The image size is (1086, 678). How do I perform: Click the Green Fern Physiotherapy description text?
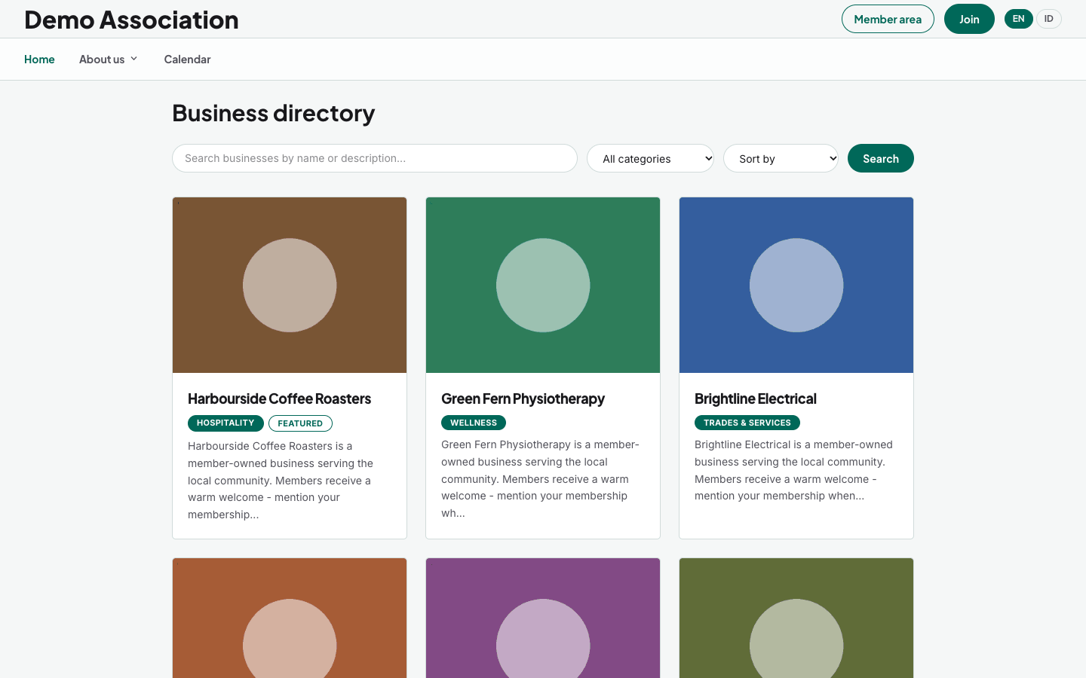click(540, 478)
